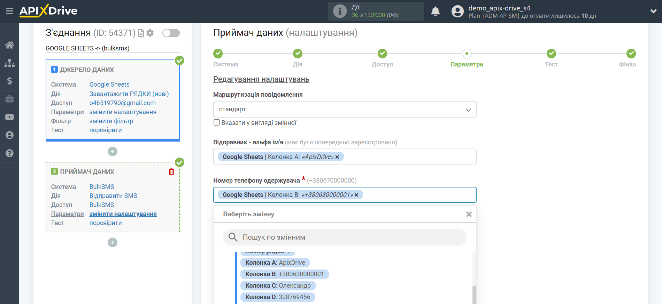
Task: Click the demo_apix-drive_s4 account name
Action: [499, 8]
